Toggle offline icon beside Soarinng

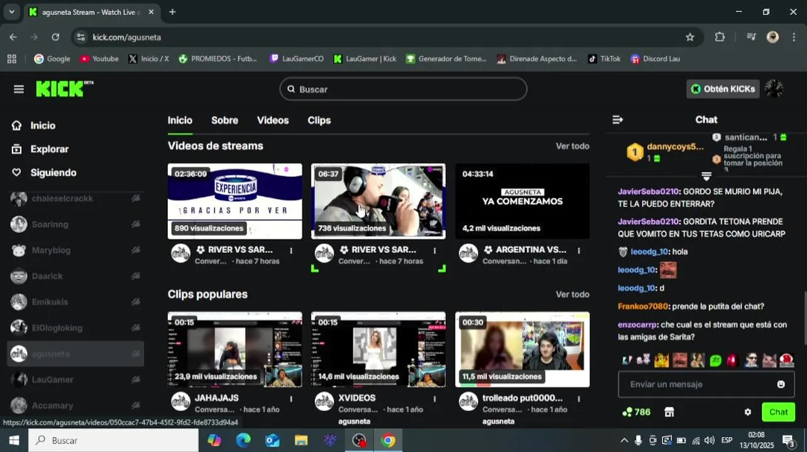point(135,224)
